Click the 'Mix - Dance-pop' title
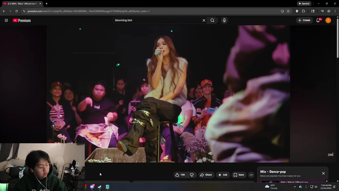 pos(273,172)
